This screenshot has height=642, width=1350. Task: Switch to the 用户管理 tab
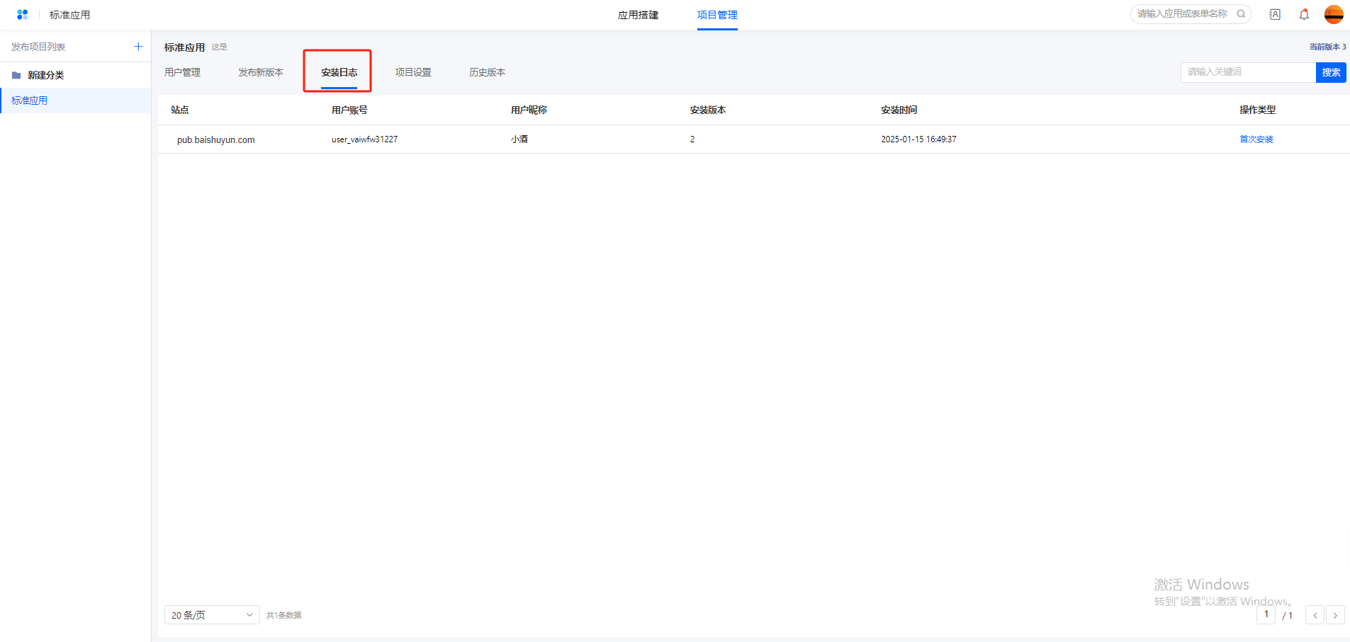coord(182,72)
